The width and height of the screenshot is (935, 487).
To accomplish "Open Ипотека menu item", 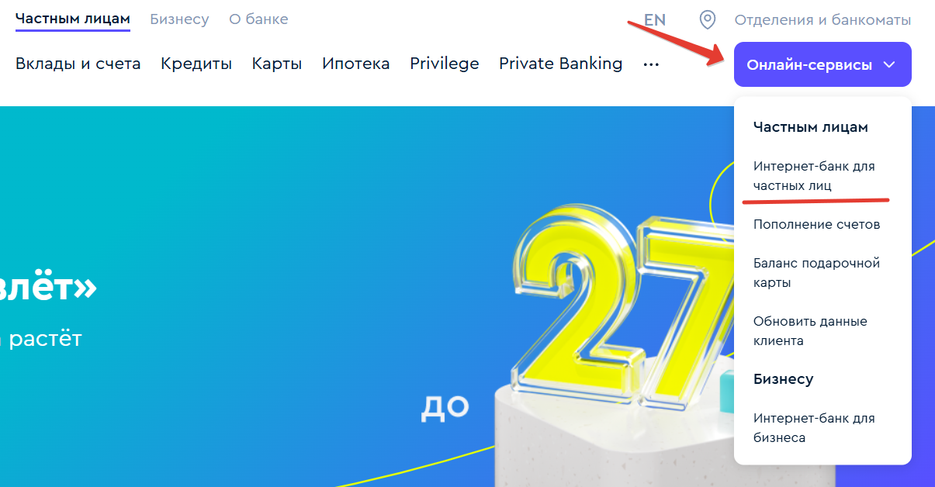I will click(356, 64).
